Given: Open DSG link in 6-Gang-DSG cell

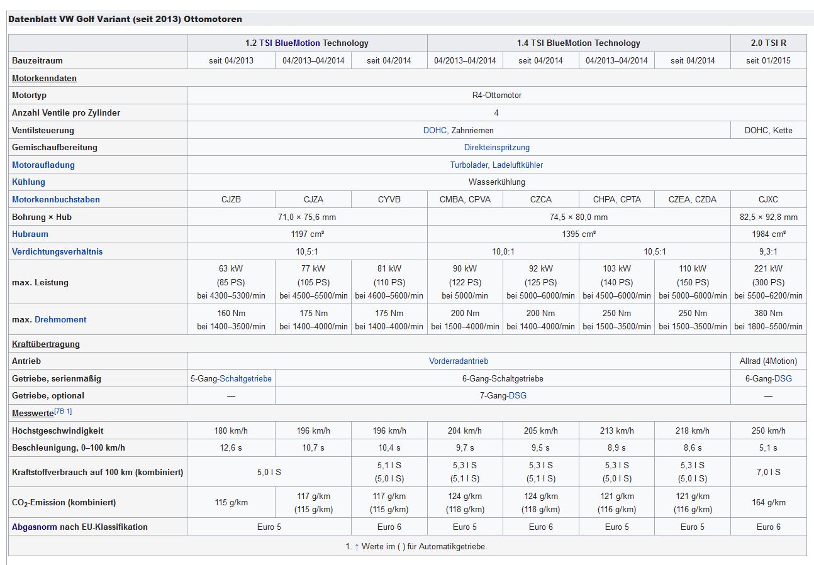Looking at the screenshot, I should tap(783, 379).
